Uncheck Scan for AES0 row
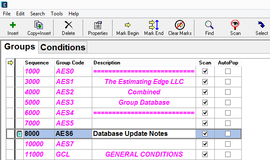Screen dimensions: 270x160 [x=205, y=71]
